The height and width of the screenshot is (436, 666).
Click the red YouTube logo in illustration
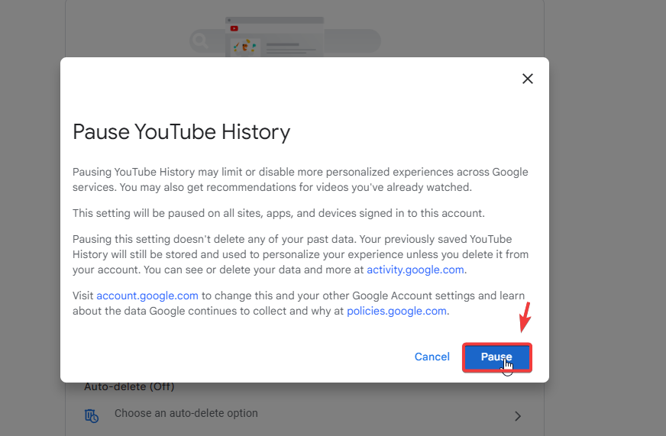pos(234,28)
